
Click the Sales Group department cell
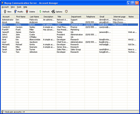(76, 49)
